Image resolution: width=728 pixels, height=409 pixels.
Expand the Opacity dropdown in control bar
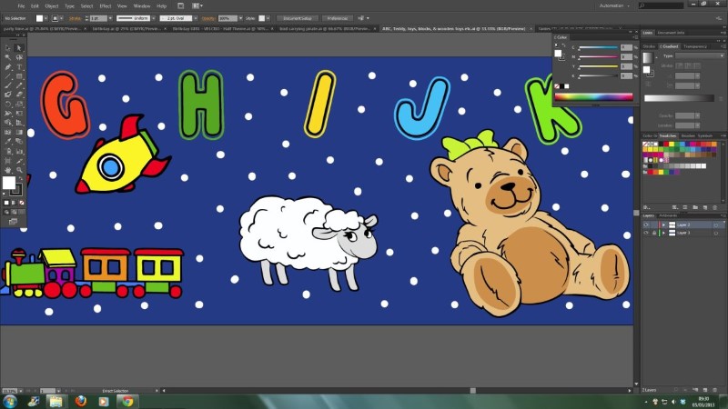[238, 18]
